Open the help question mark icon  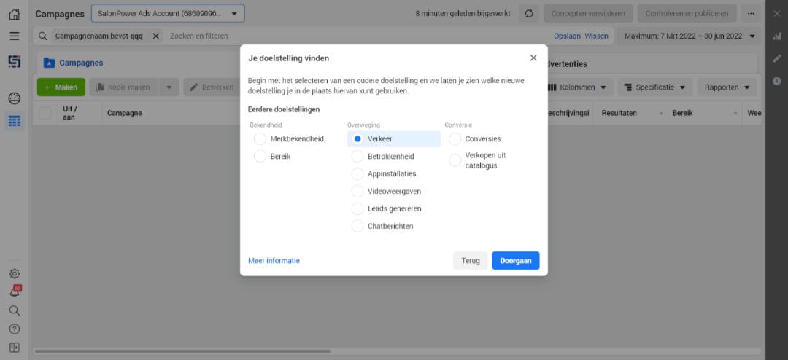pyautogui.click(x=14, y=329)
